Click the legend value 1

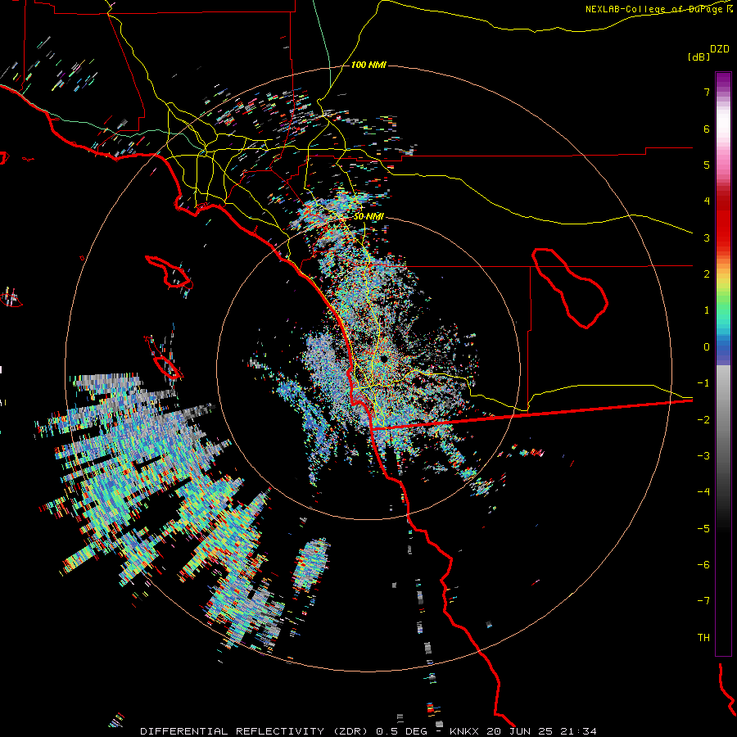tap(707, 310)
